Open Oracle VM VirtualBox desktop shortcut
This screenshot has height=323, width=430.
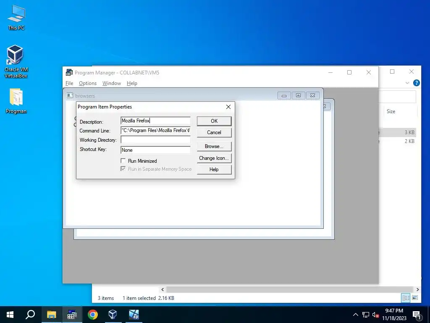[16, 61]
